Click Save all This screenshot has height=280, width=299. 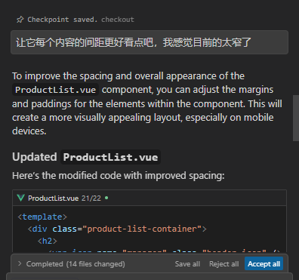(x=187, y=264)
